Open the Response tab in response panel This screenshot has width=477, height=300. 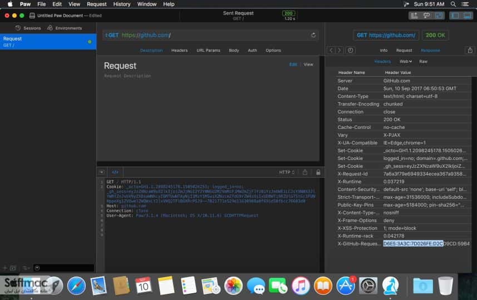pos(430,51)
